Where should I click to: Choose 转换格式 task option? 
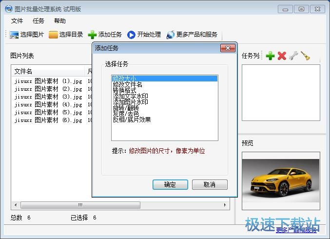coord(124,91)
